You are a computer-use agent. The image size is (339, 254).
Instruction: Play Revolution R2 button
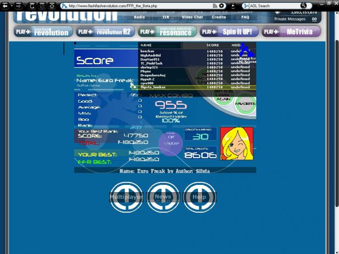[105, 32]
